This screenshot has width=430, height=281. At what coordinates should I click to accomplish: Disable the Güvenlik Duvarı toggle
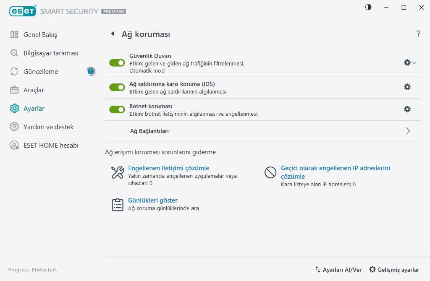[117, 62]
